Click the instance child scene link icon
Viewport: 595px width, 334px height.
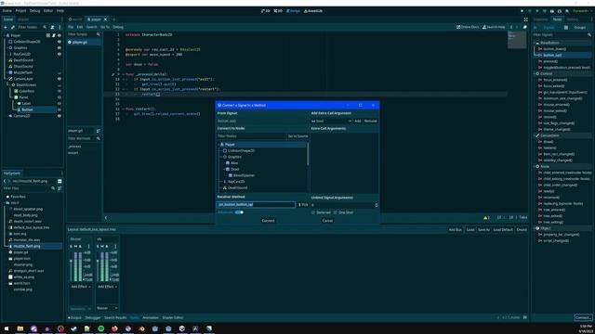[12, 27]
